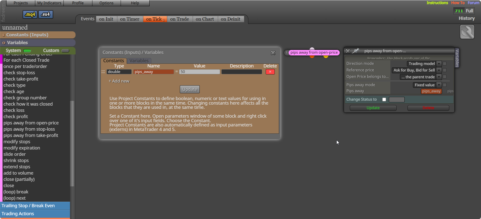The image size is (481, 219).
Task: Select the check stop-loss block
Action: coord(19,73)
